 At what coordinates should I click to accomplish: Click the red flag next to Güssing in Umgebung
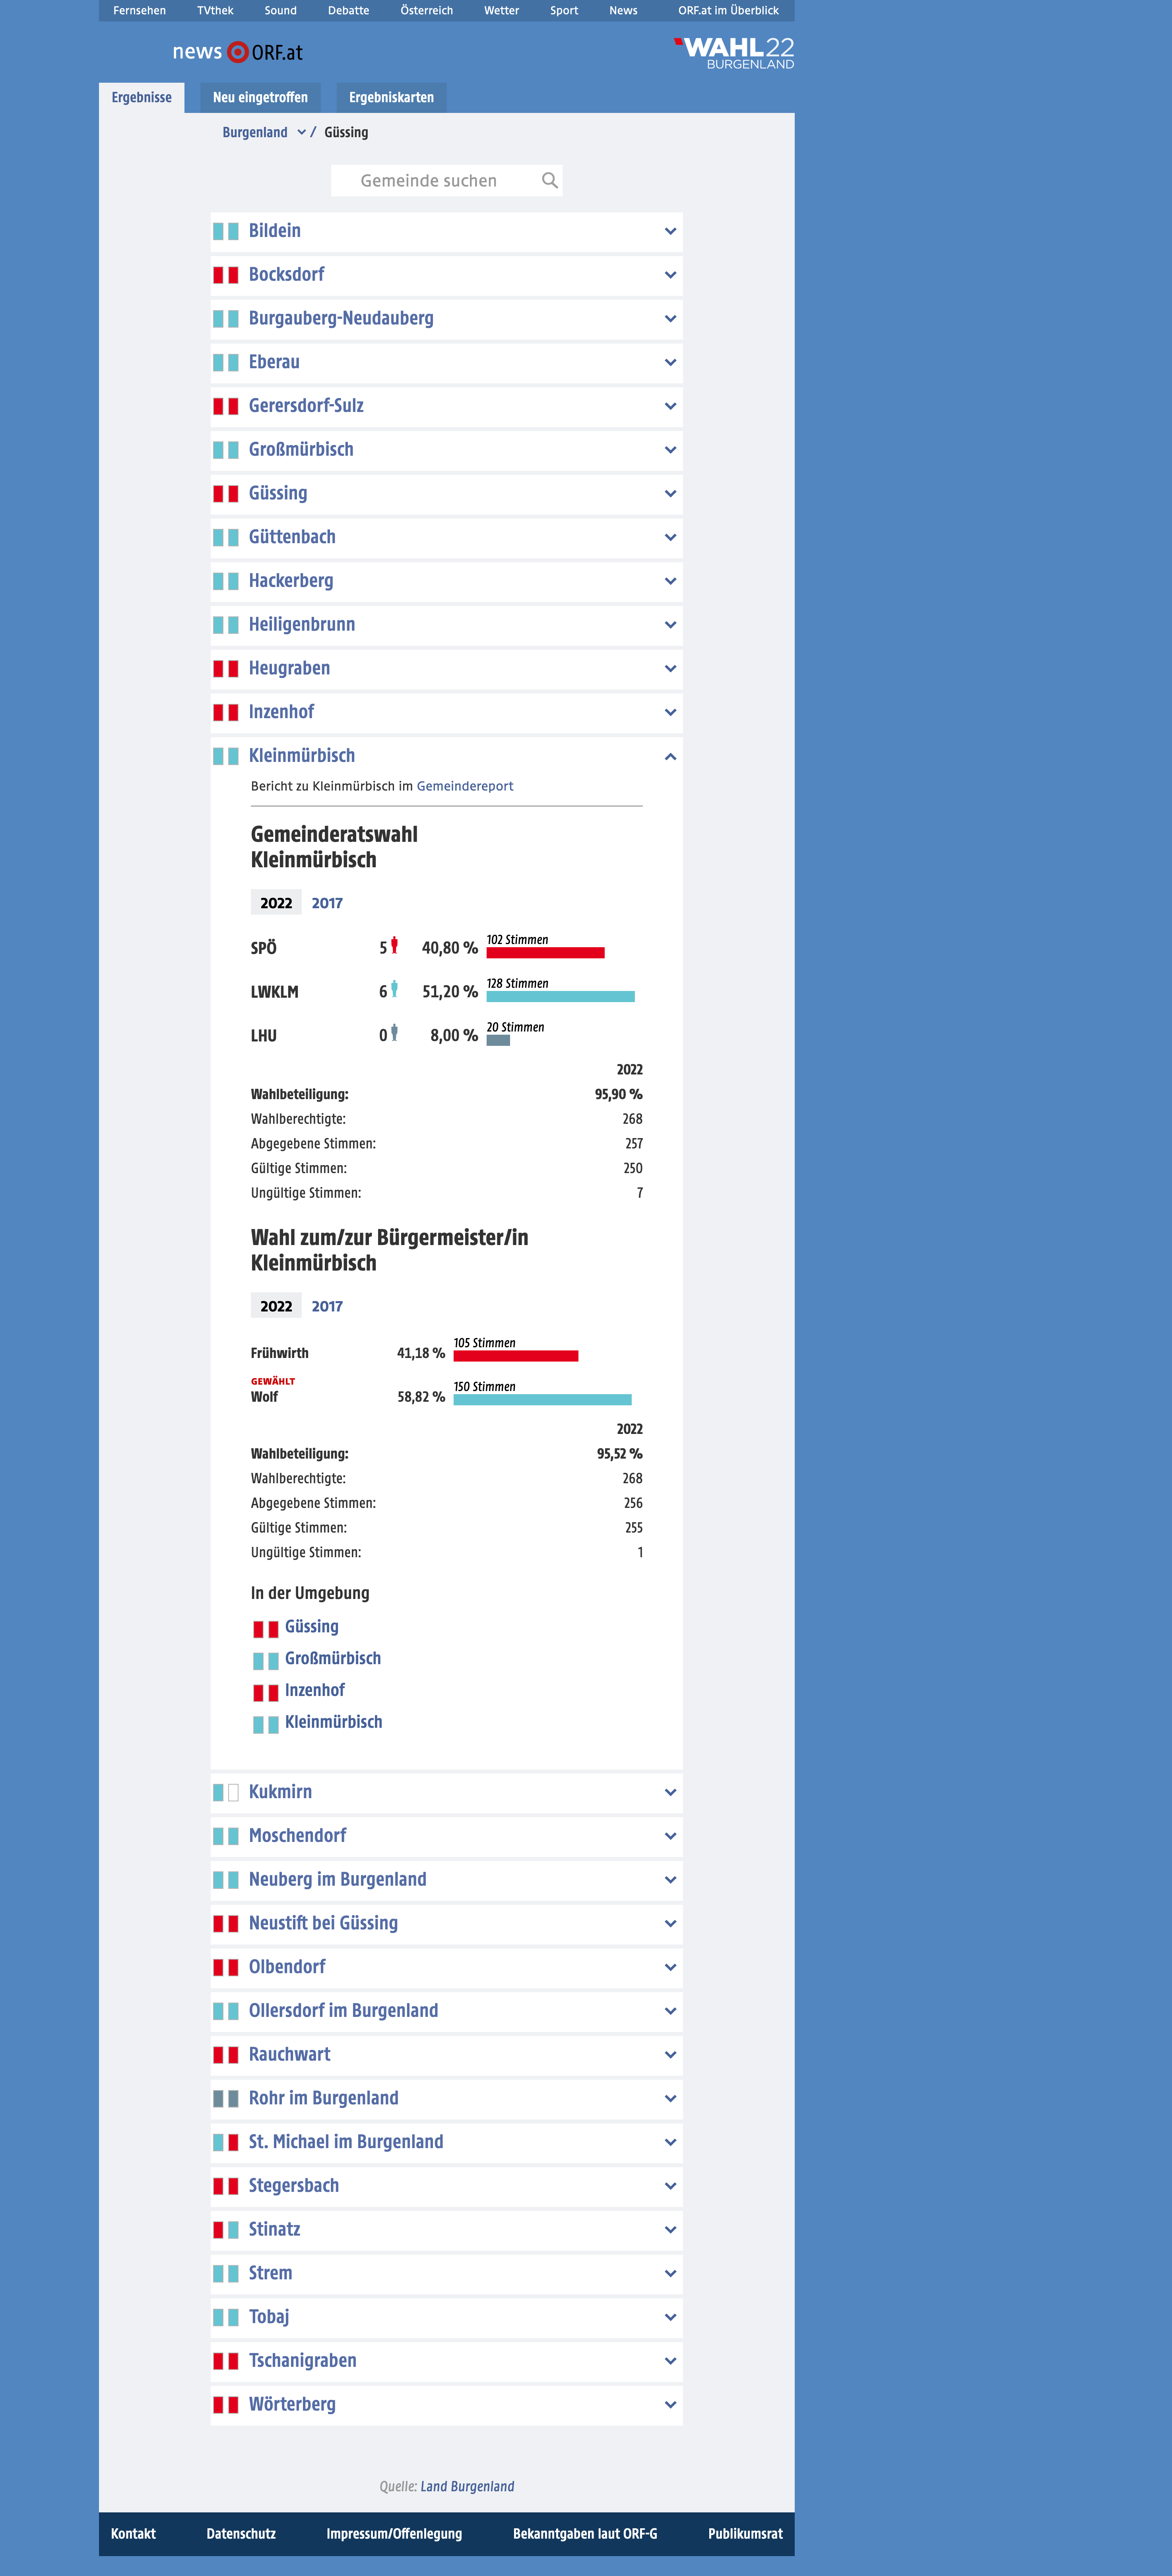pyautogui.click(x=265, y=1629)
